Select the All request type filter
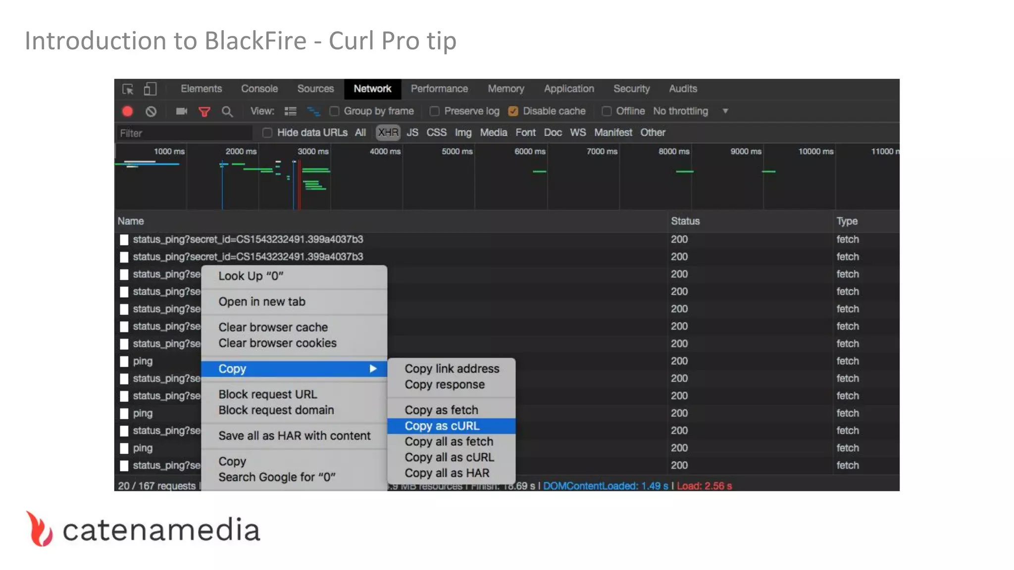1014x570 pixels. coord(360,133)
